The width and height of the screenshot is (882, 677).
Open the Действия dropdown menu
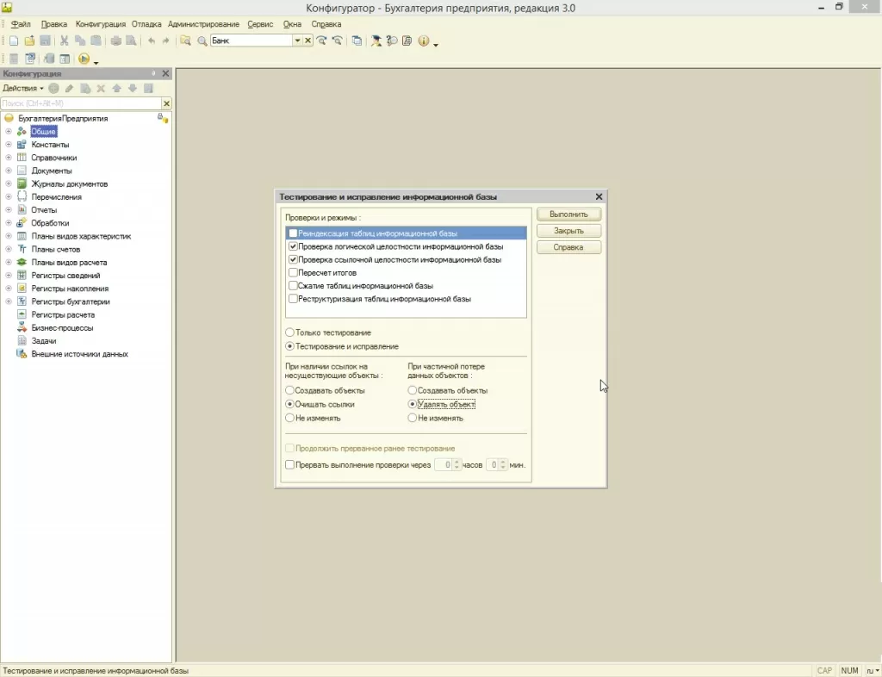click(x=23, y=88)
